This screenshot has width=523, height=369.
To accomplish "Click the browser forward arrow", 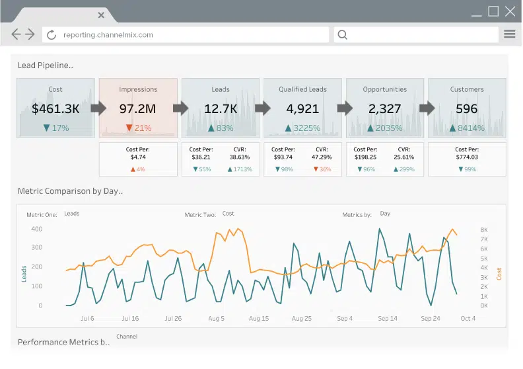I will (30, 34).
